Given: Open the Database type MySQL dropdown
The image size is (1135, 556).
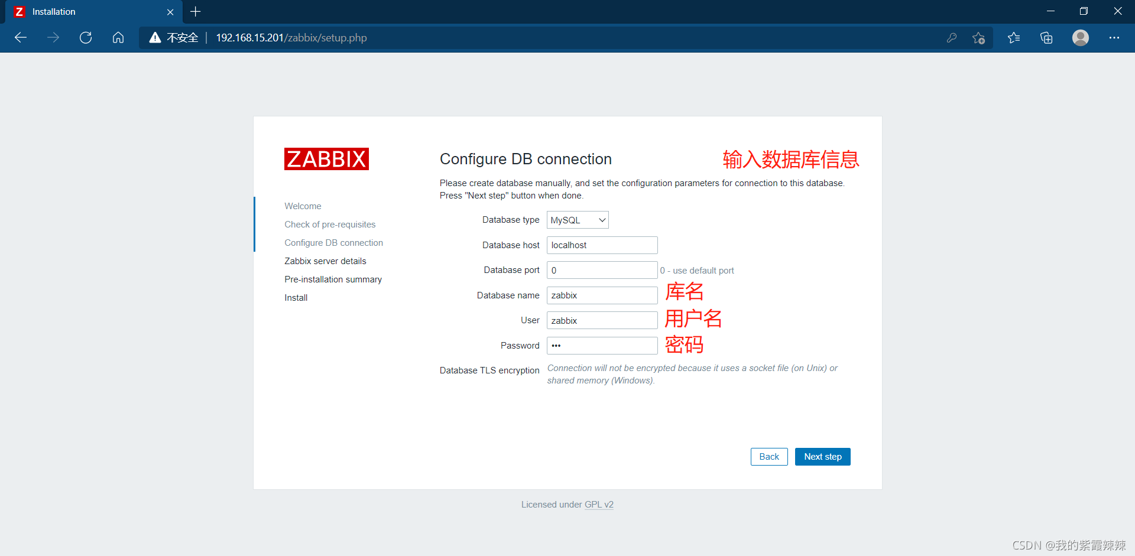Looking at the screenshot, I should (578, 220).
